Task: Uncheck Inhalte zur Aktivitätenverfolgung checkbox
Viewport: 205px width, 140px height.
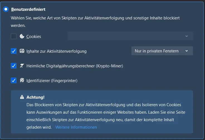Action: click(x=14, y=51)
